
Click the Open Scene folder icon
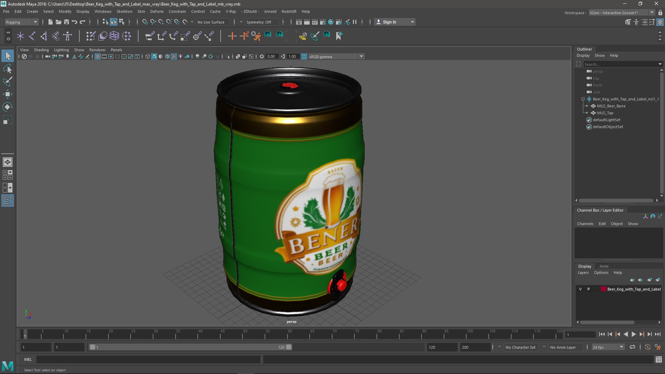pos(58,22)
